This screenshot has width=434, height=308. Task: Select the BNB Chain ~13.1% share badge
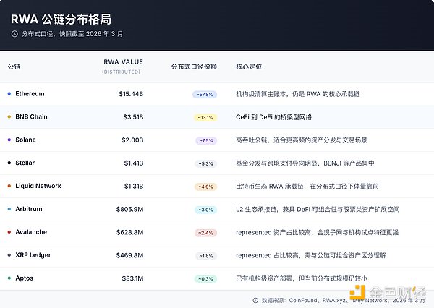pyautogui.click(x=204, y=117)
